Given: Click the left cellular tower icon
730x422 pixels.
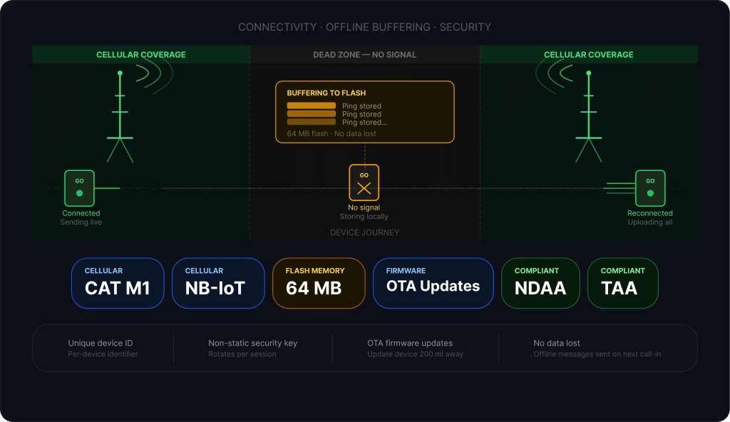Looking at the screenshot, I should [x=120, y=116].
